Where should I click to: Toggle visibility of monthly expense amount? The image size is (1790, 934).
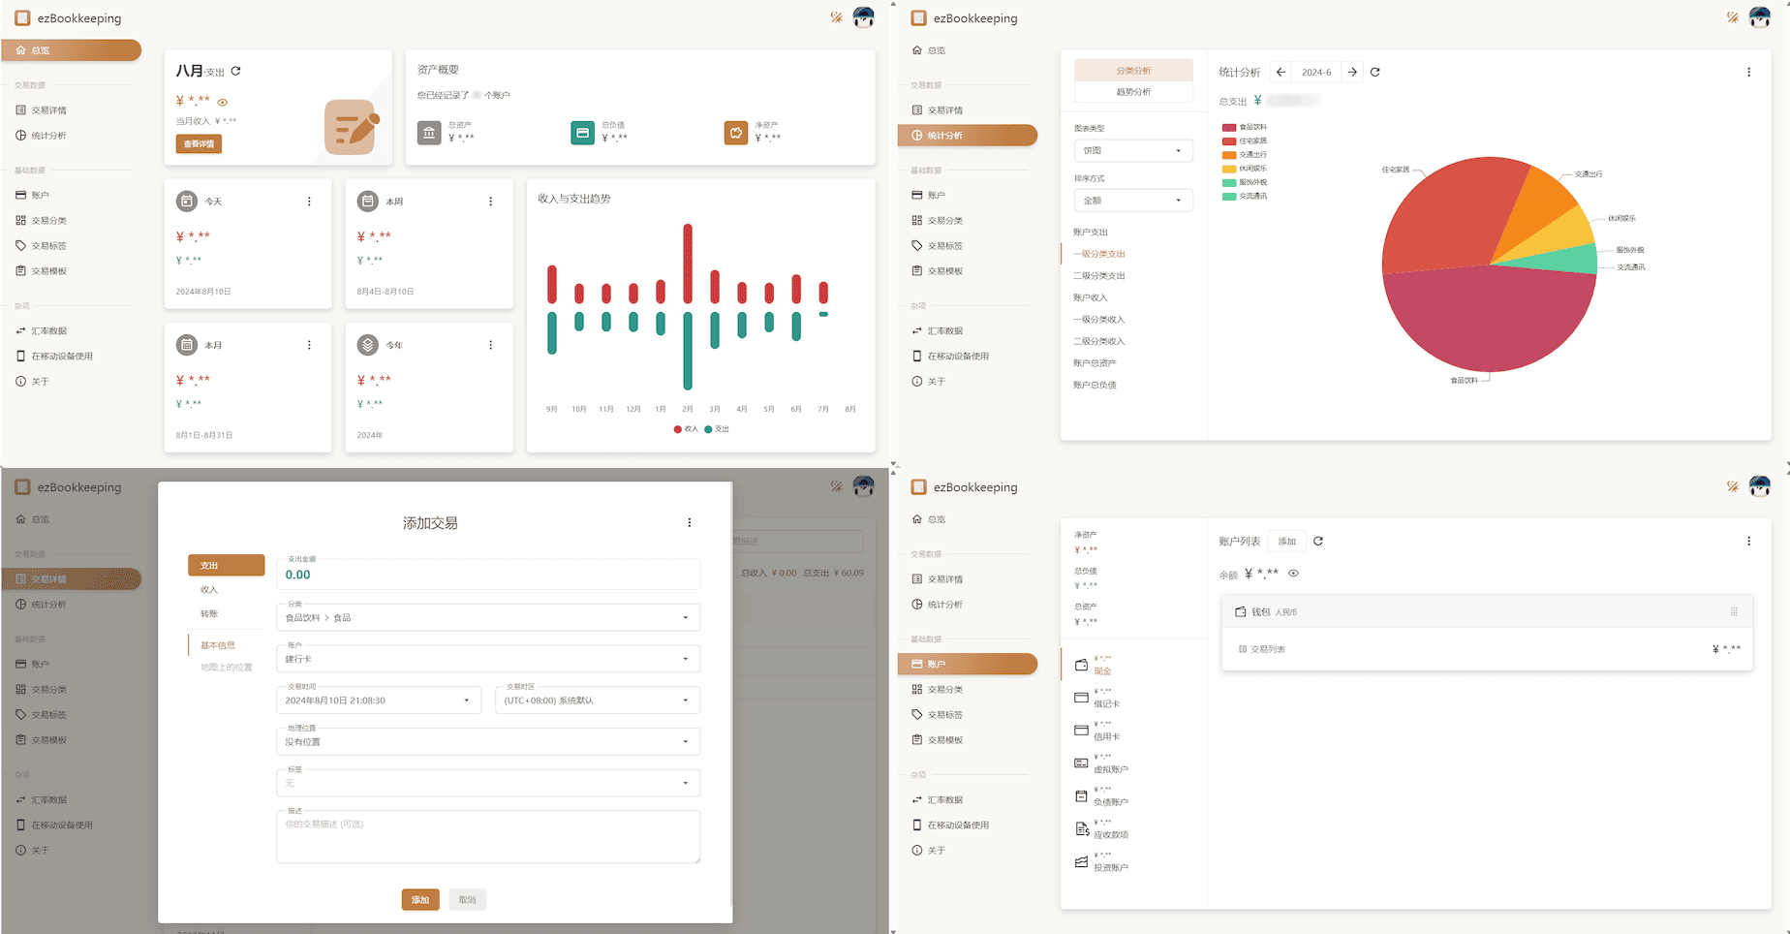tap(222, 101)
